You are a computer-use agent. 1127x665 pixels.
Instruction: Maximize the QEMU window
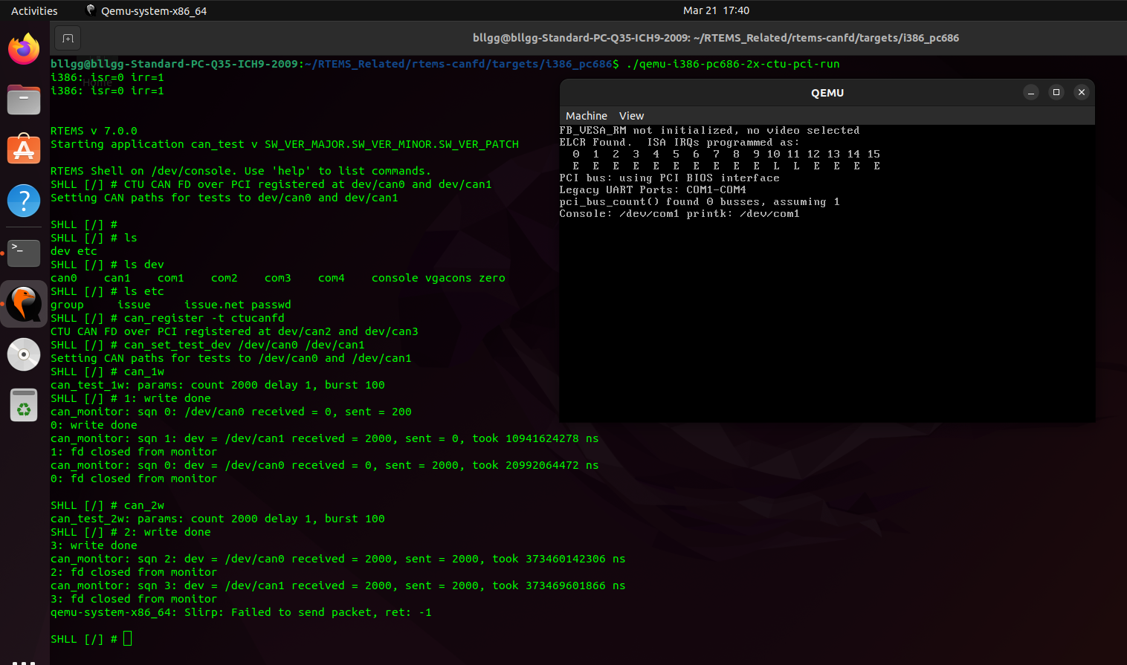[1056, 92]
